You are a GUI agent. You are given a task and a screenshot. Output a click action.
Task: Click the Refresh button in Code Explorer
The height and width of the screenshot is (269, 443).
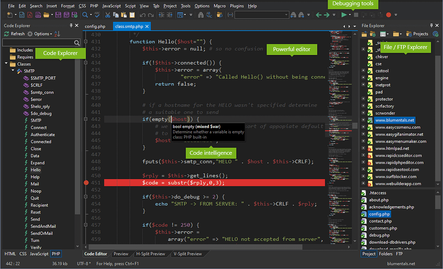pos(14,34)
